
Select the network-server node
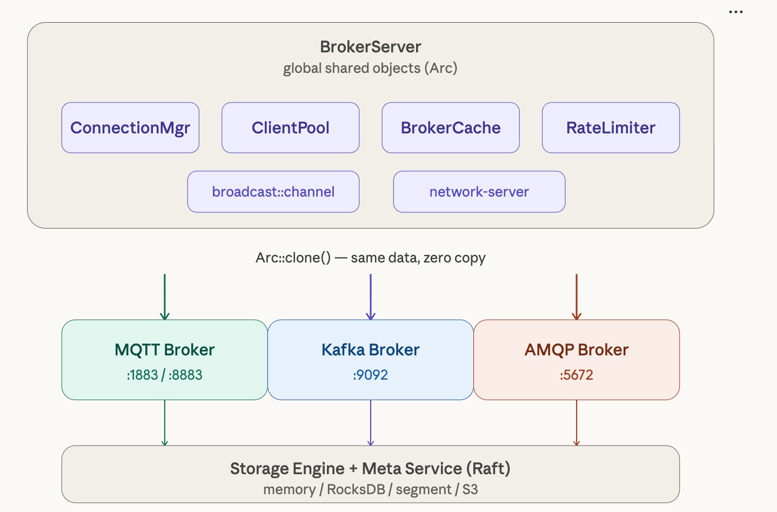click(479, 192)
